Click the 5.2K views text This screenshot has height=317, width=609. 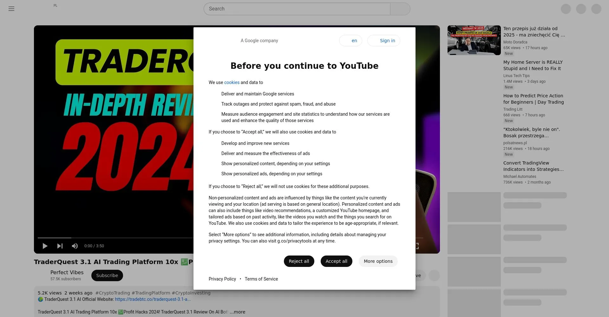(x=50, y=293)
